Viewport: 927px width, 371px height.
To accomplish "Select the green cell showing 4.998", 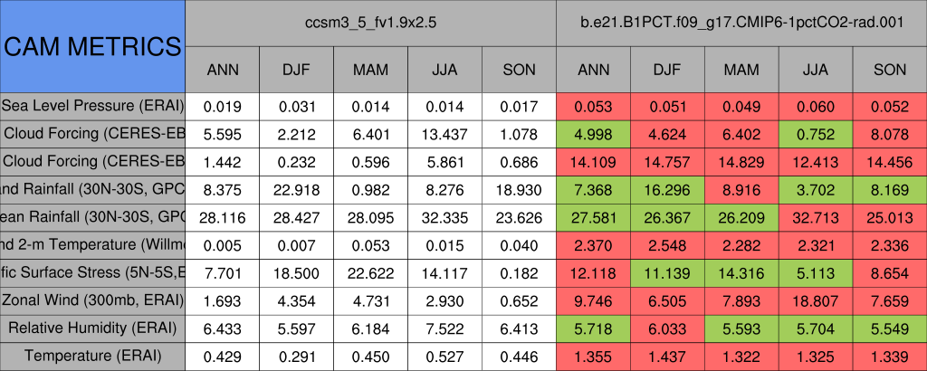I will pyautogui.click(x=593, y=134).
